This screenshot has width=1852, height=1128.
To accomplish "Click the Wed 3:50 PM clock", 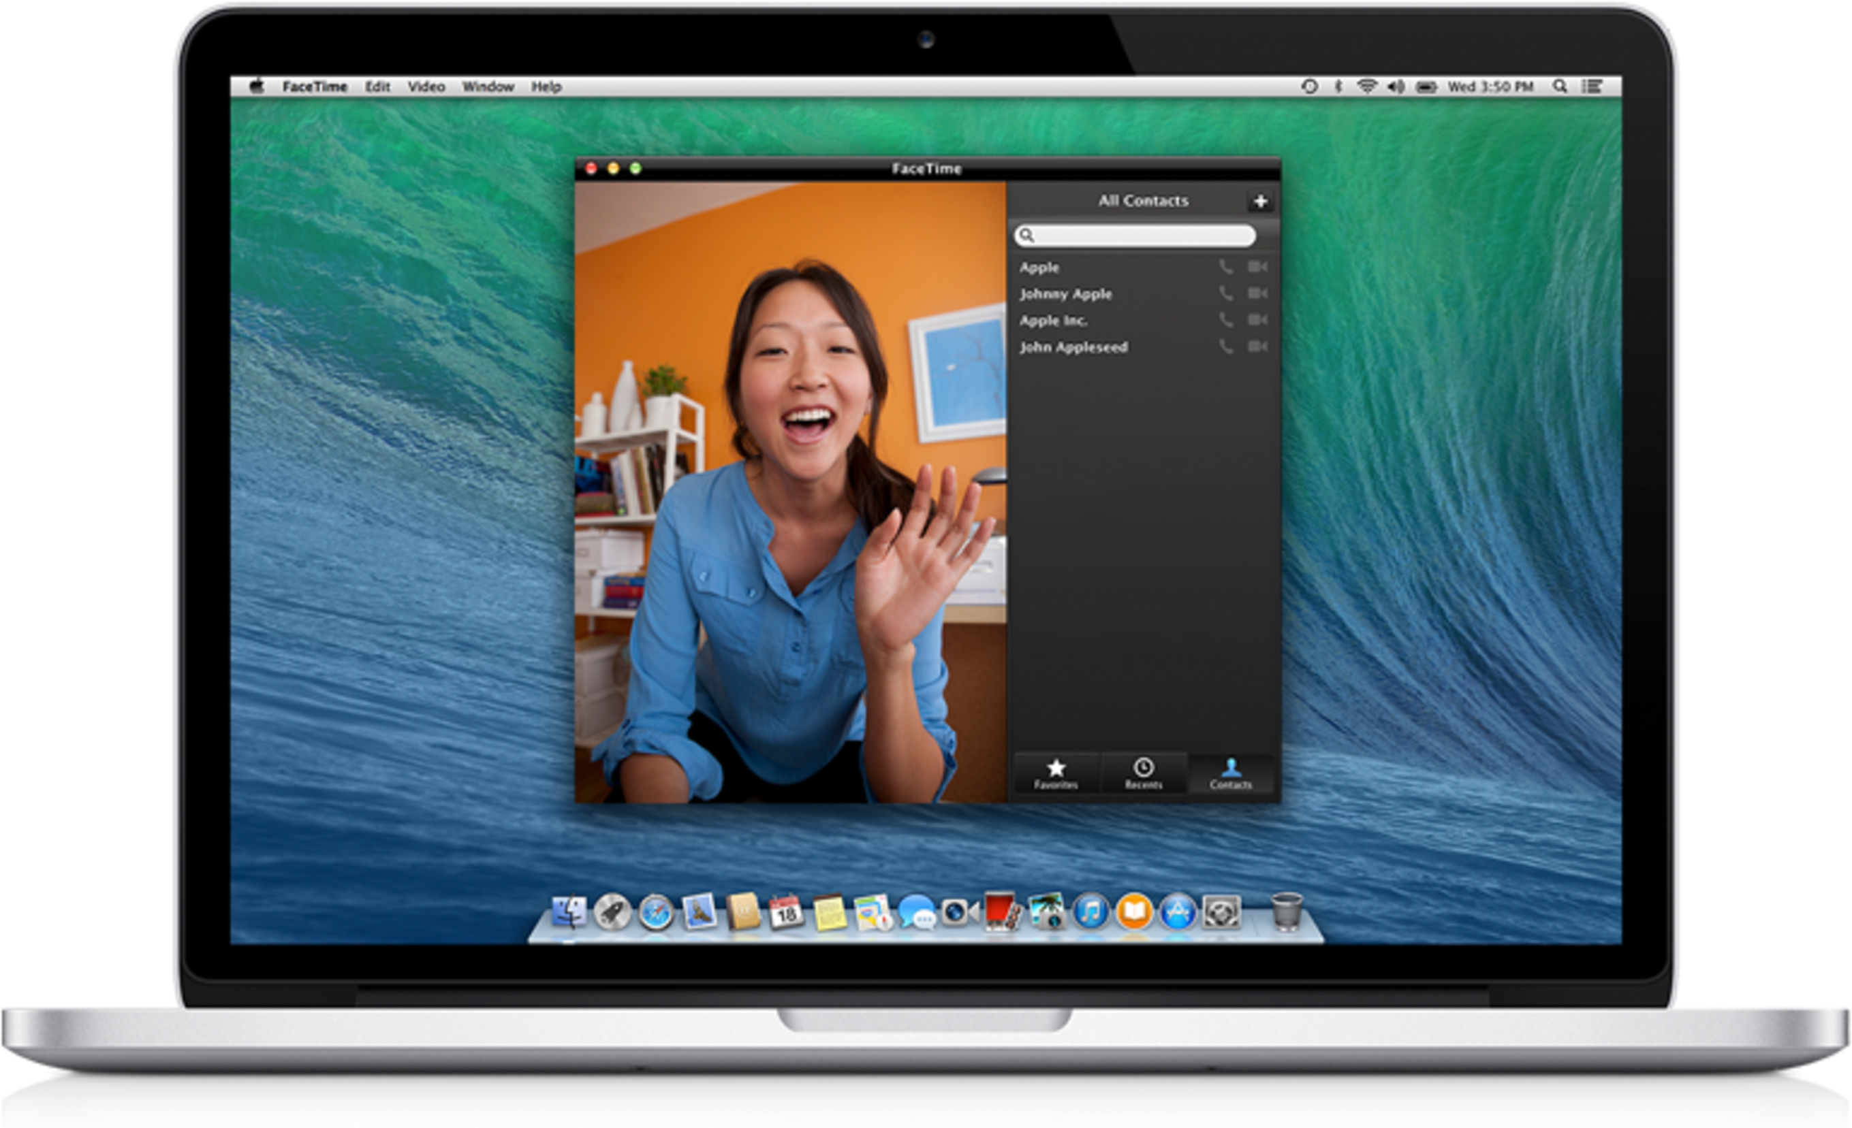I will 1490,86.
